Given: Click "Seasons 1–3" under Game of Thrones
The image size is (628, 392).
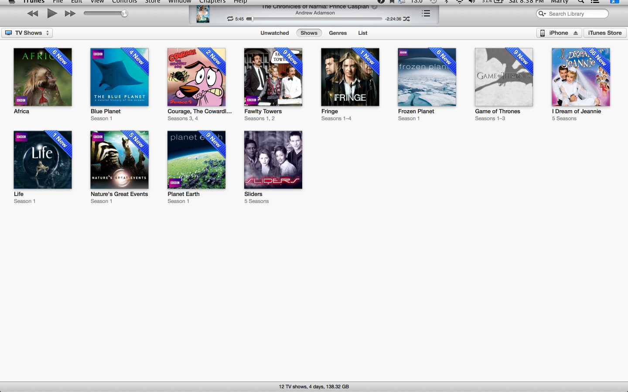Looking at the screenshot, I should click(490, 118).
